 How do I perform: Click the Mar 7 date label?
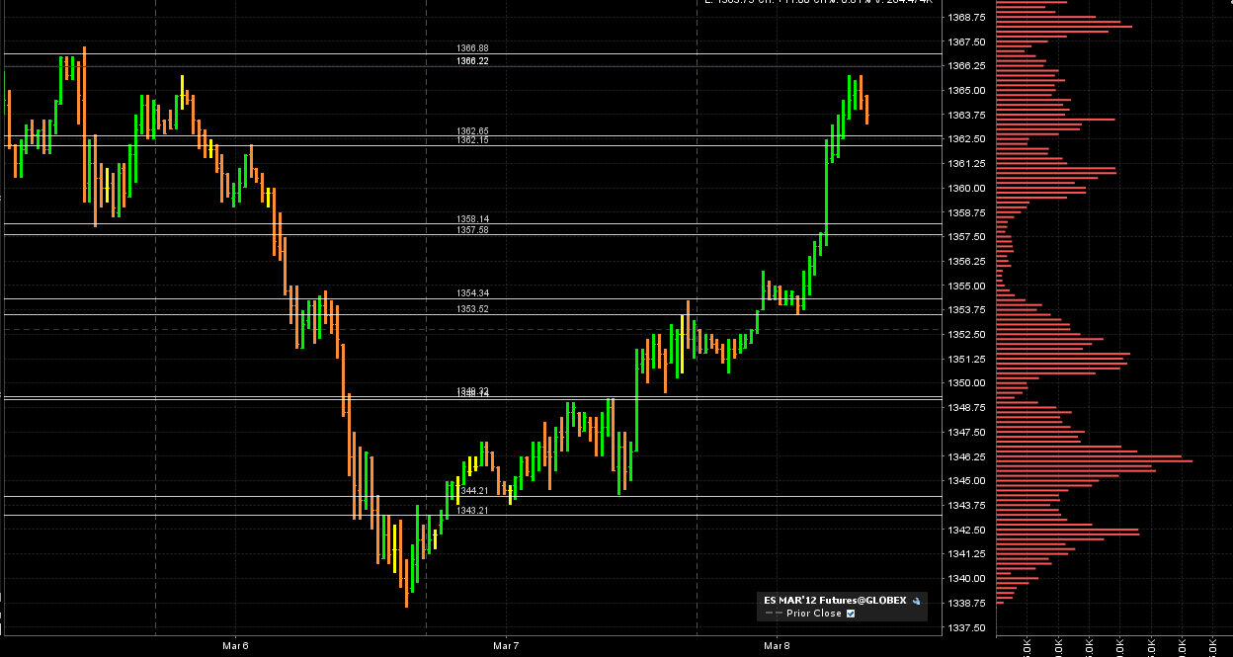tap(506, 646)
